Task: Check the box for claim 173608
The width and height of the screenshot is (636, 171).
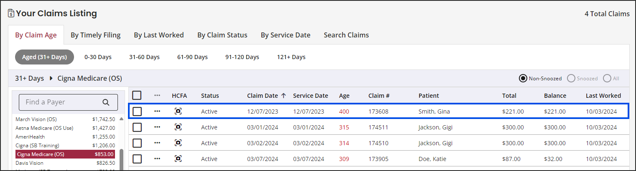Action: [x=137, y=112]
